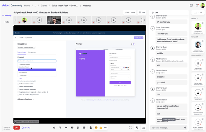Open options menu for host Swadhin Khan card

click(203, 23)
